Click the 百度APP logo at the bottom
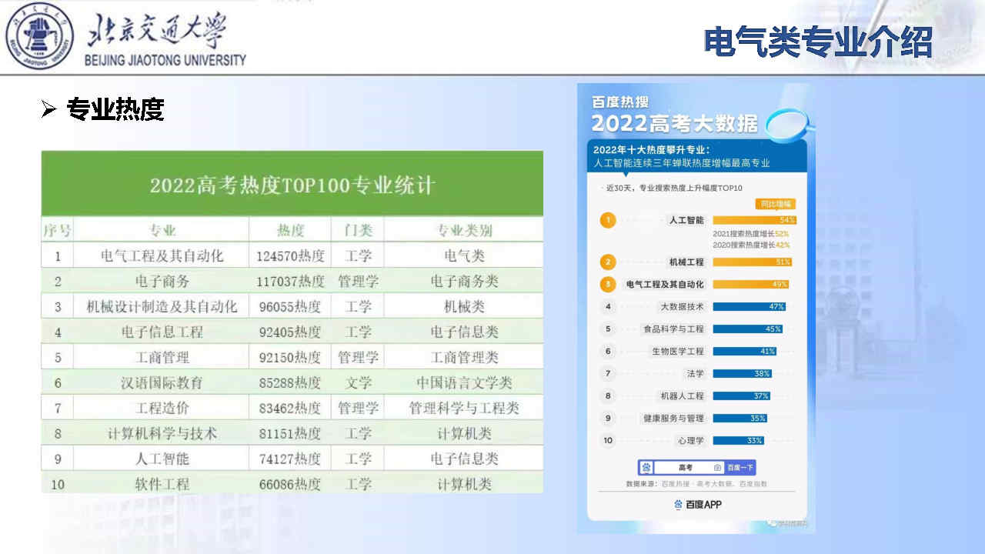Viewport: 985px width, 554px height. [x=697, y=504]
